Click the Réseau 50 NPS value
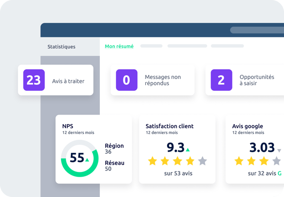Screen dimensions: 284x197 click(x=114, y=166)
